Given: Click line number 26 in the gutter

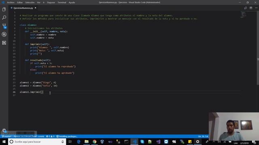Looking at the screenshot, I should tap(14, 92).
